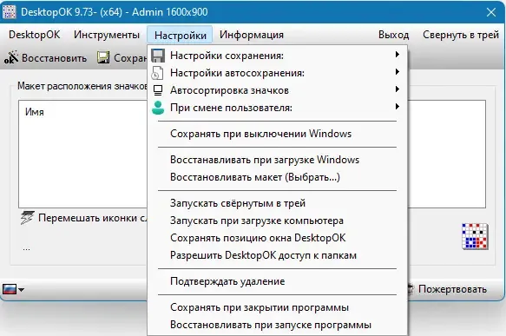Click the donate icon next to Пожертвовать
The width and height of the screenshot is (506, 336).
coord(411,289)
